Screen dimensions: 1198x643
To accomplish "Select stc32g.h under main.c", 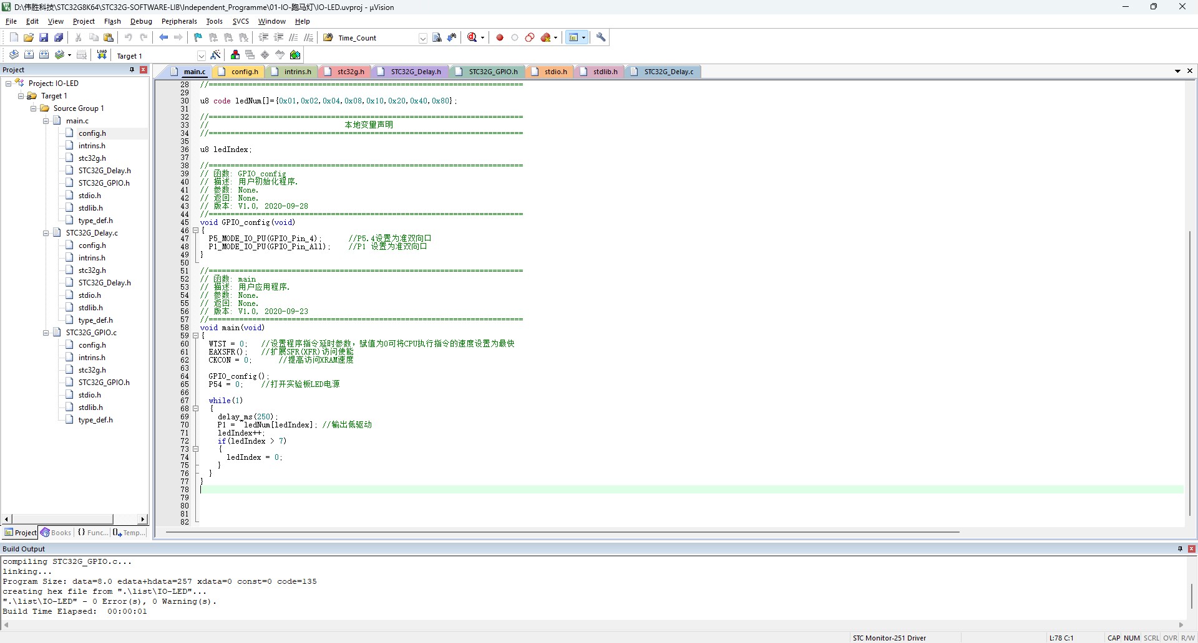I will (92, 158).
